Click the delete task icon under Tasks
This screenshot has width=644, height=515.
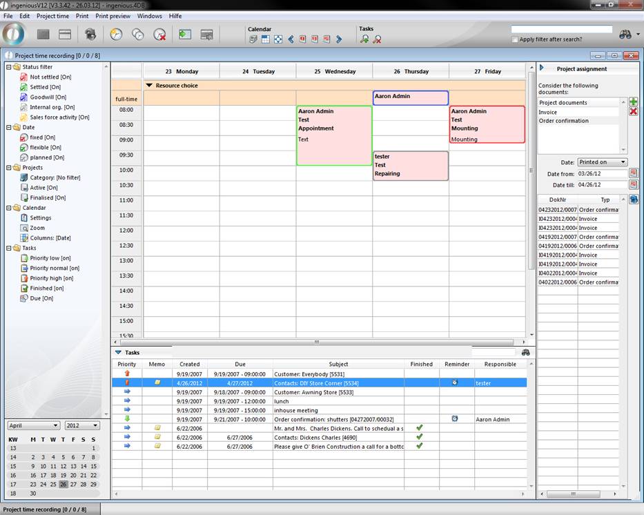tap(377, 39)
